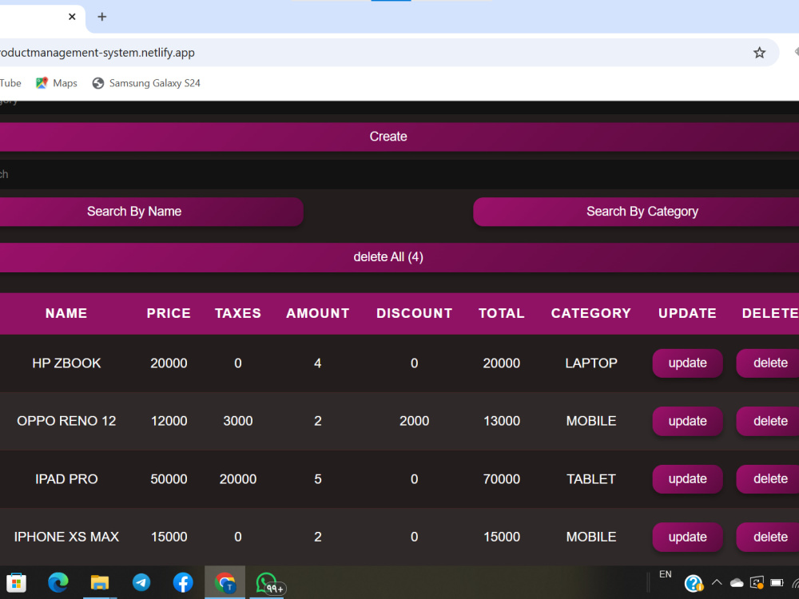Click Search By Name button
The image size is (799, 599).
pos(151,212)
